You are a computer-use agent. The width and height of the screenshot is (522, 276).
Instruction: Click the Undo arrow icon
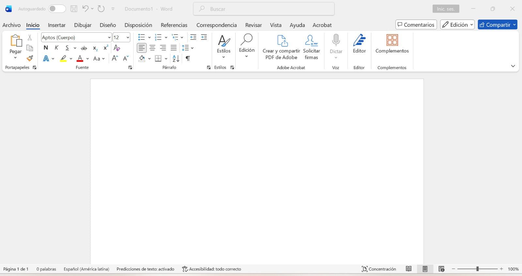85,9
